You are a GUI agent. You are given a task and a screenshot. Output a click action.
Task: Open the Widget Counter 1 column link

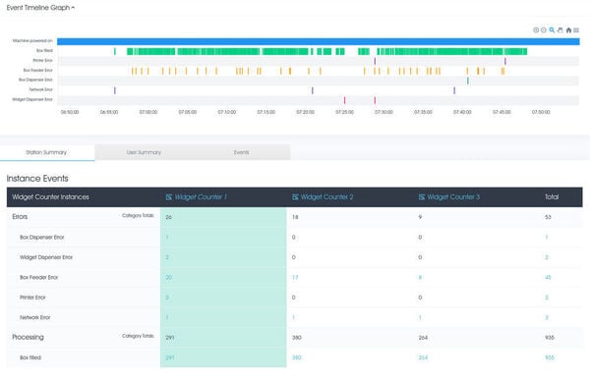(x=201, y=197)
